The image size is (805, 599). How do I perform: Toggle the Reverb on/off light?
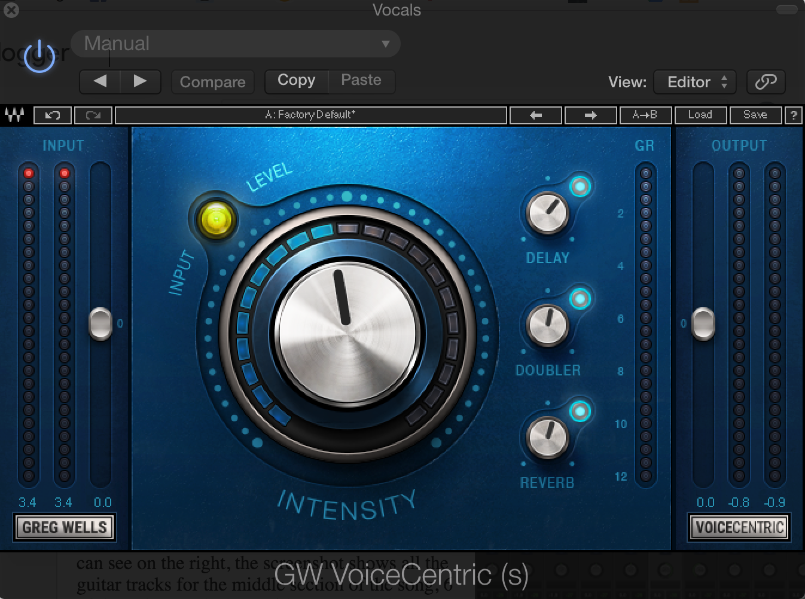click(x=579, y=411)
